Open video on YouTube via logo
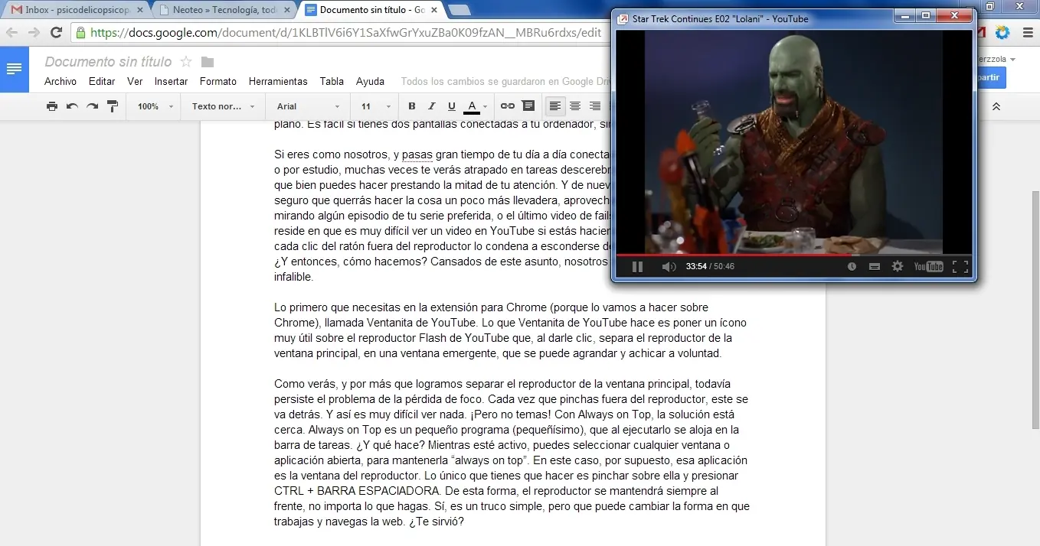This screenshot has width=1040, height=546. 928,266
